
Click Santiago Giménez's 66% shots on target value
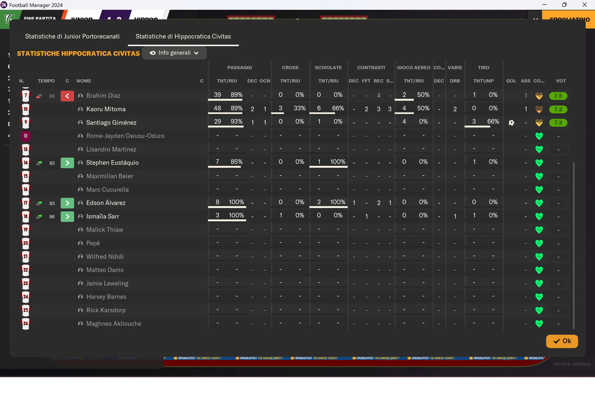click(493, 121)
